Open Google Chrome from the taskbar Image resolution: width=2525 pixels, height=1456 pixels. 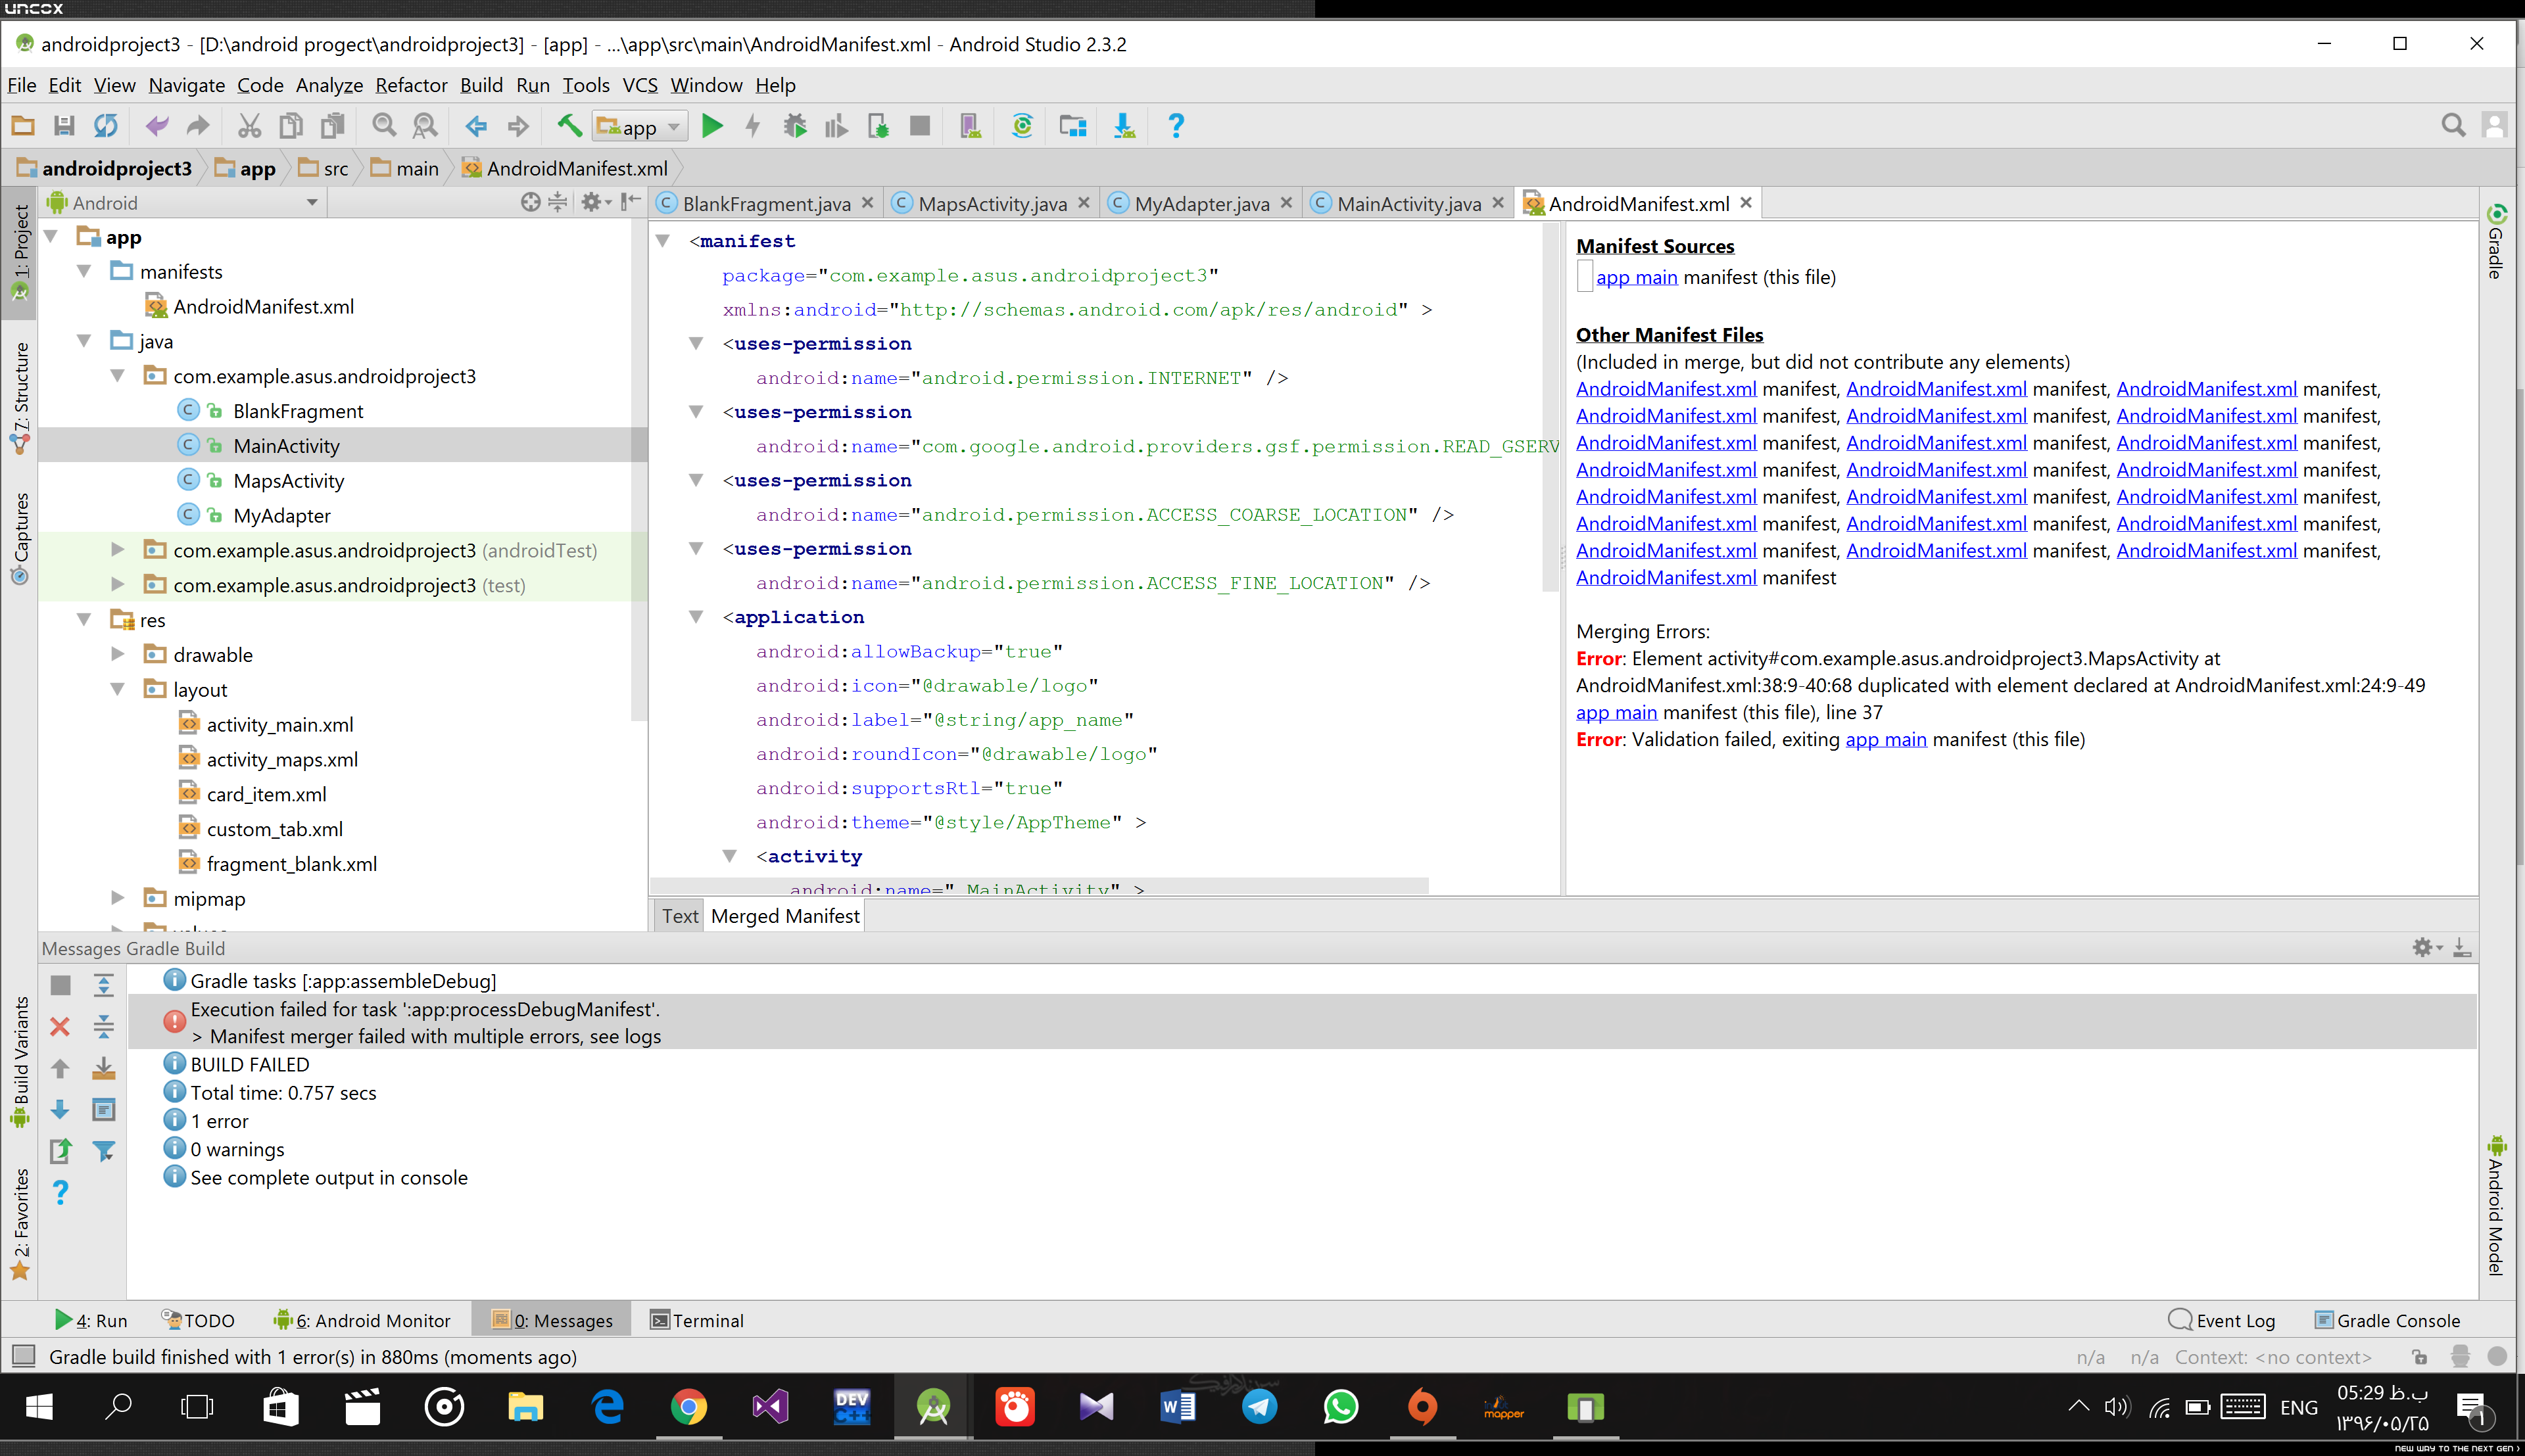click(x=688, y=1407)
